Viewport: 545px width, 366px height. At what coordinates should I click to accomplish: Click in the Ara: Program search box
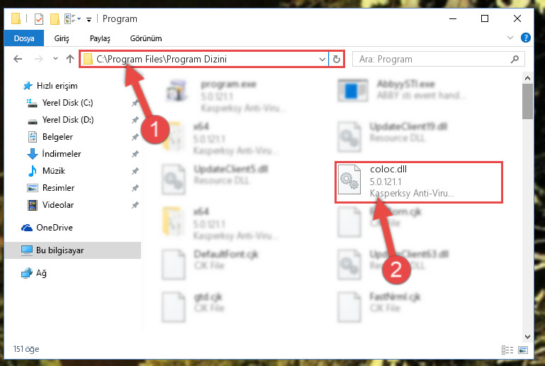pos(432,59)
